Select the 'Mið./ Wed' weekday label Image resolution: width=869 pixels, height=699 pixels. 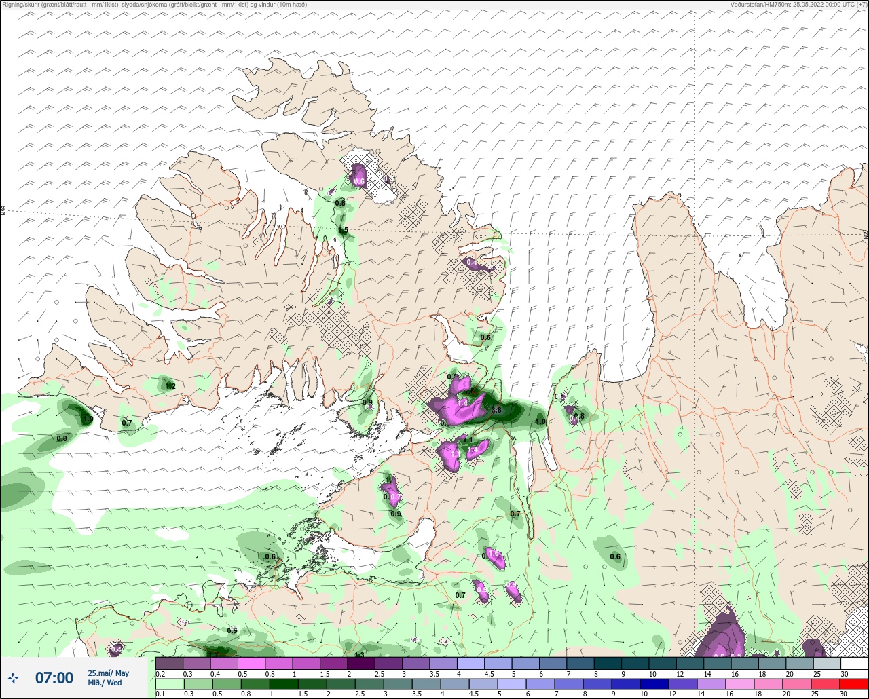[x=105, y=682]
